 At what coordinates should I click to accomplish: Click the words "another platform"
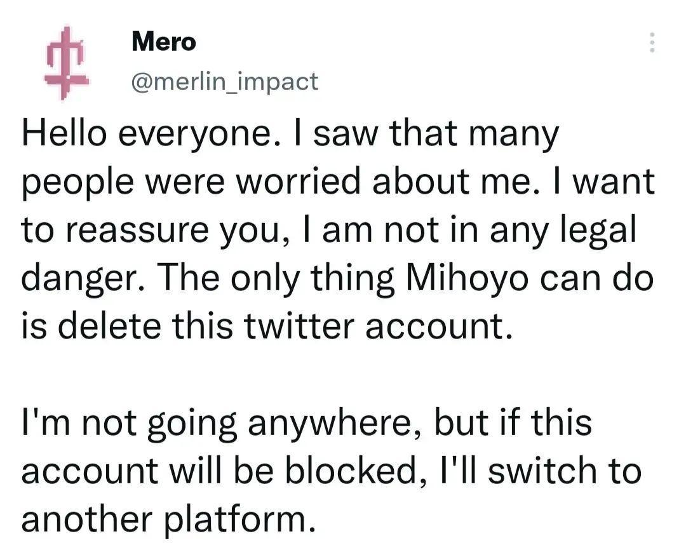click(x=168, y=520)
